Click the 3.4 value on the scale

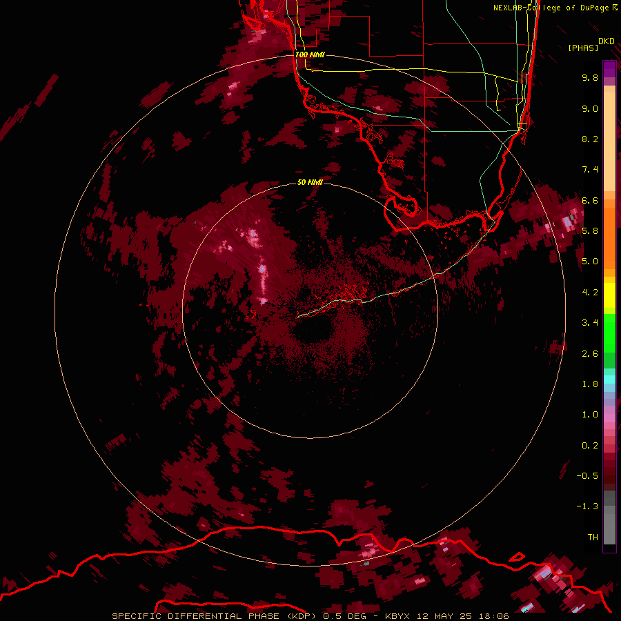[590, 323]
